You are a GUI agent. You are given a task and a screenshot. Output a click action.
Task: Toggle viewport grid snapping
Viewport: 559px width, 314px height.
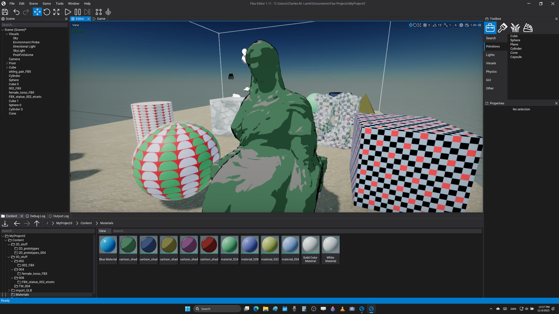point(425,25)
